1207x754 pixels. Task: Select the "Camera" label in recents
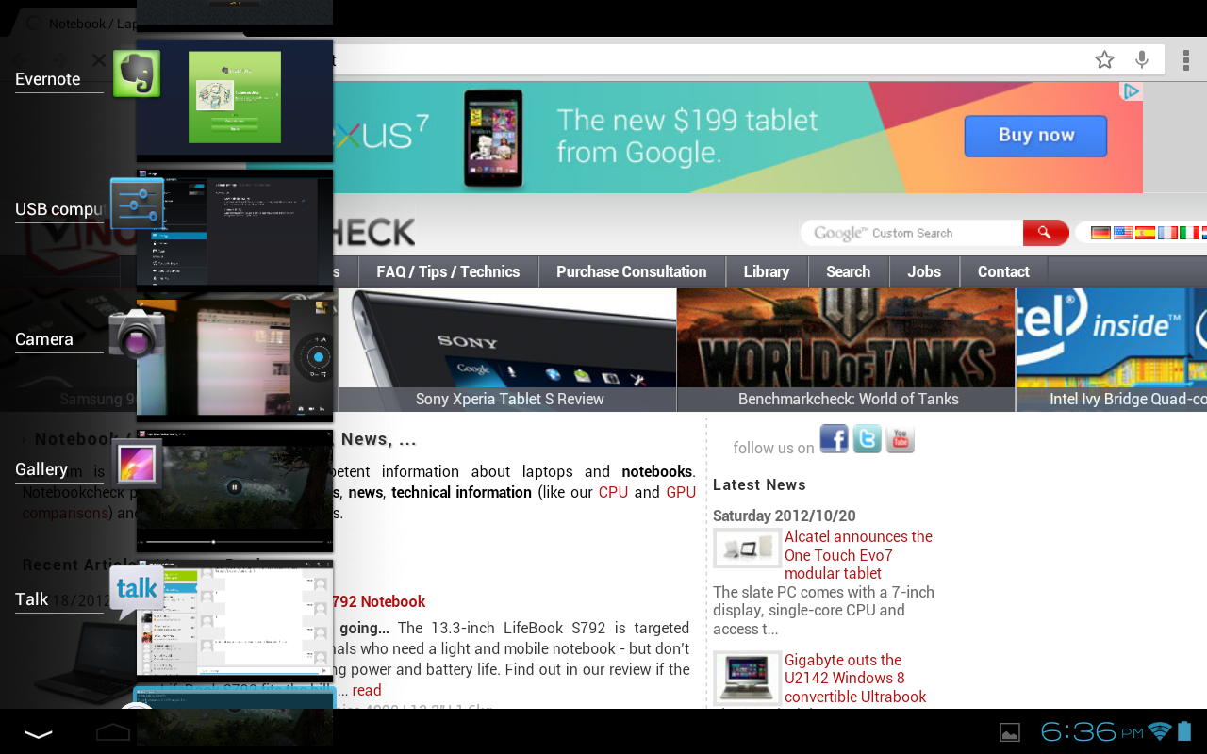coord(44,339)
